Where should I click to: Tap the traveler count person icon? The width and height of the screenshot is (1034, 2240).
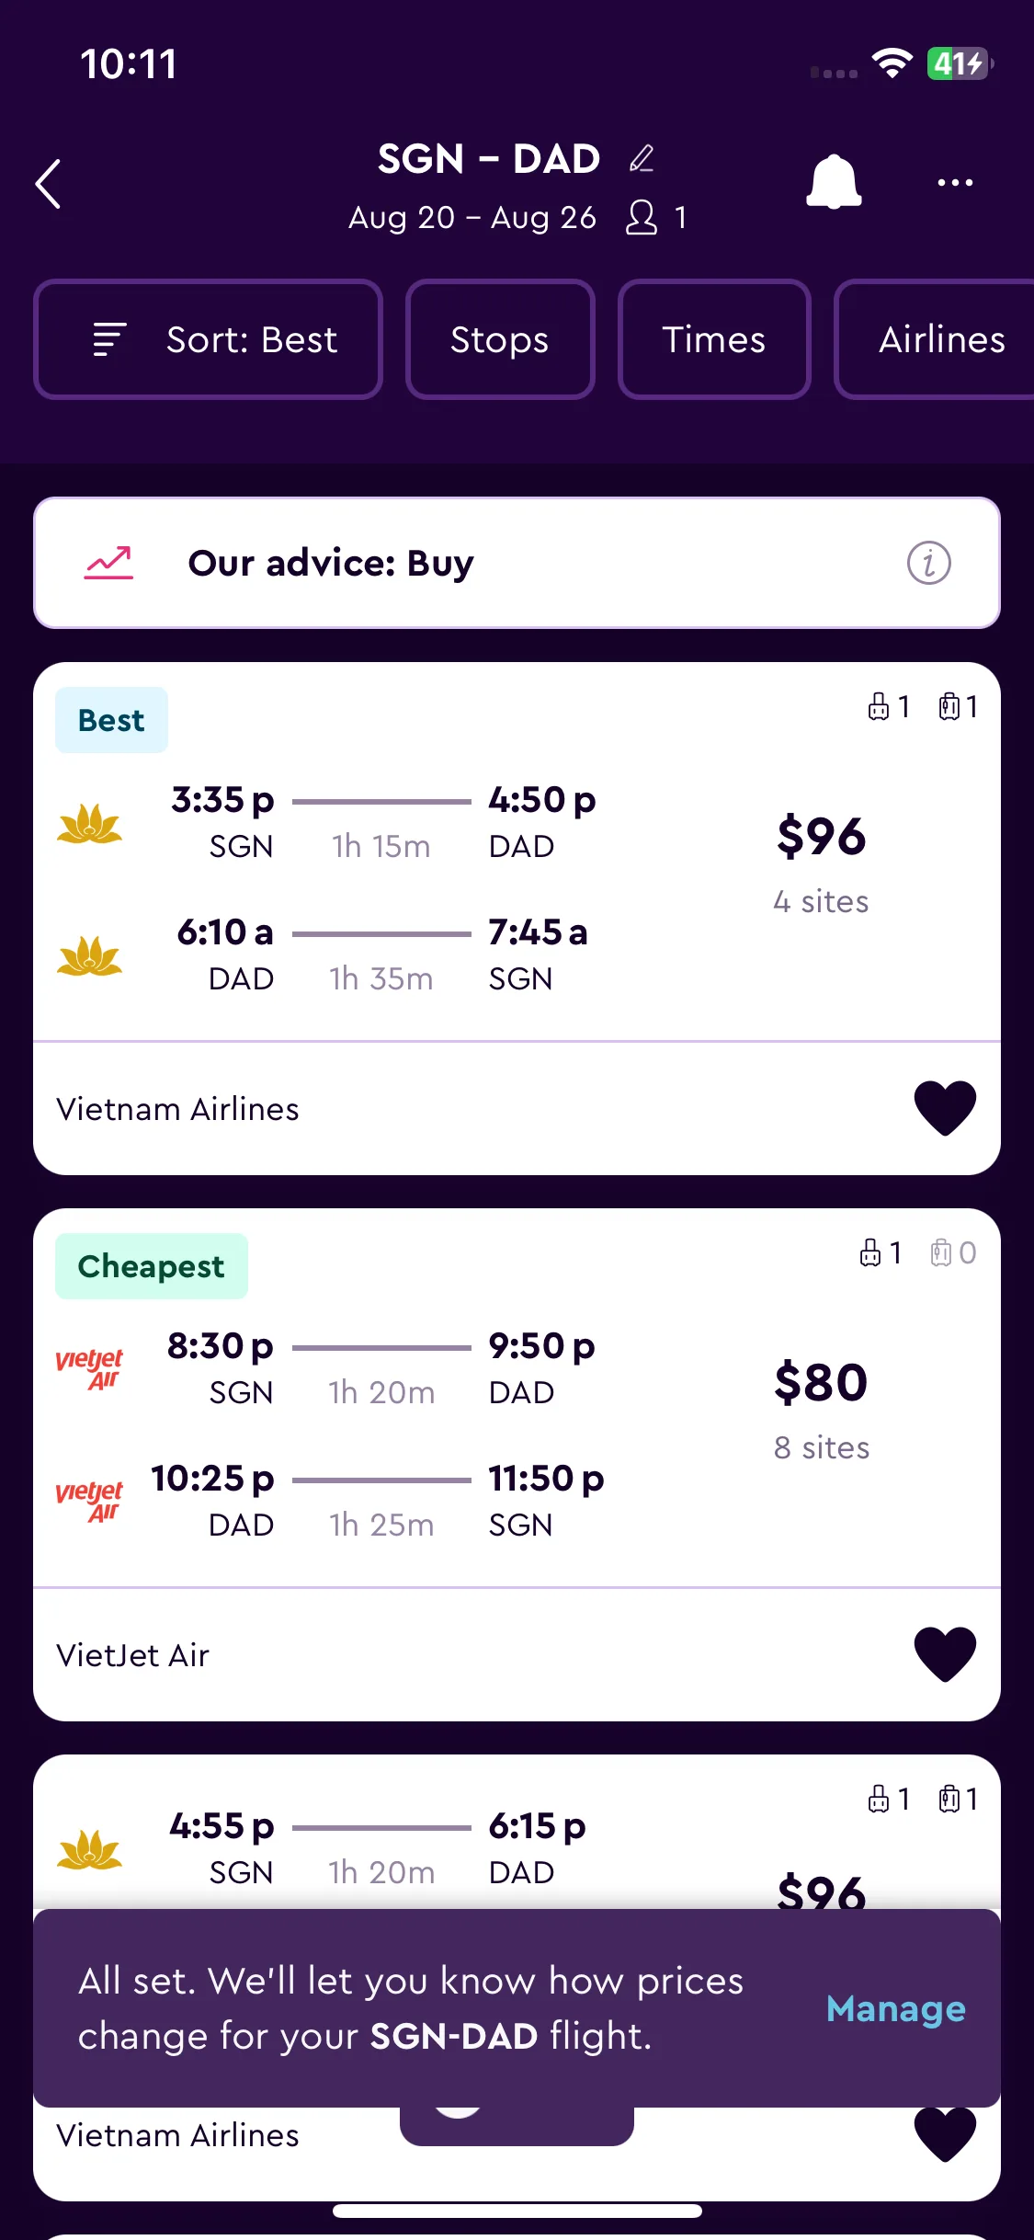point(642,218)
